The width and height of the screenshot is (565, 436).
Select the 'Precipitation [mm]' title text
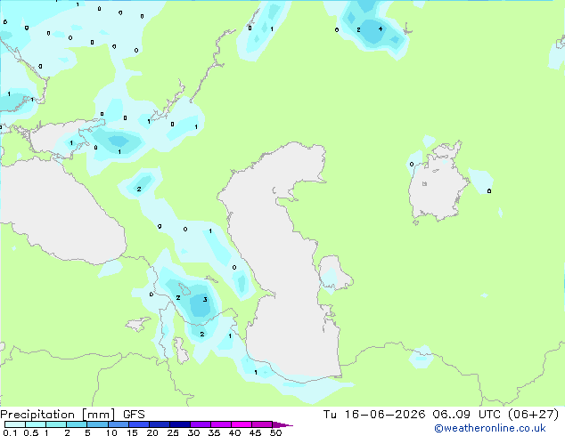click(57, 415)
